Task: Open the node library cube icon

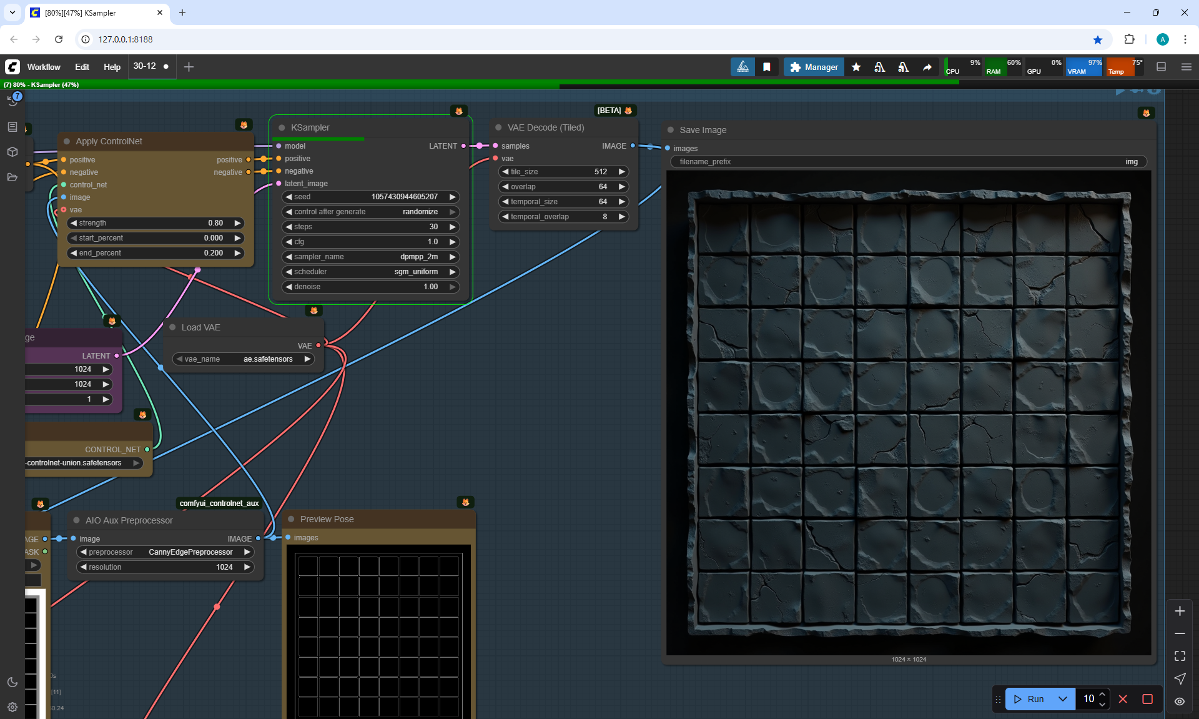Action: [12, 152]
